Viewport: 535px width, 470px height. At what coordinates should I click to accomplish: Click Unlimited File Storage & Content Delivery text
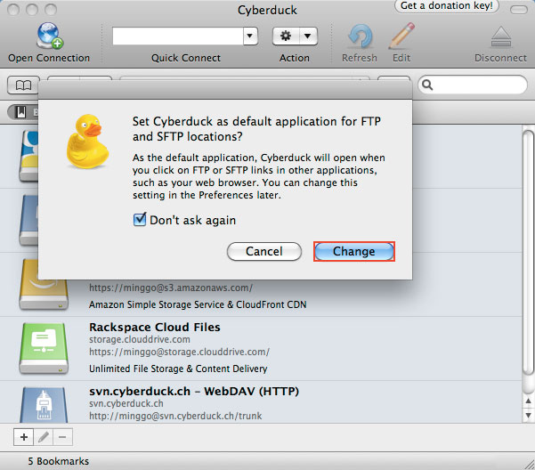tap(178, 369)
